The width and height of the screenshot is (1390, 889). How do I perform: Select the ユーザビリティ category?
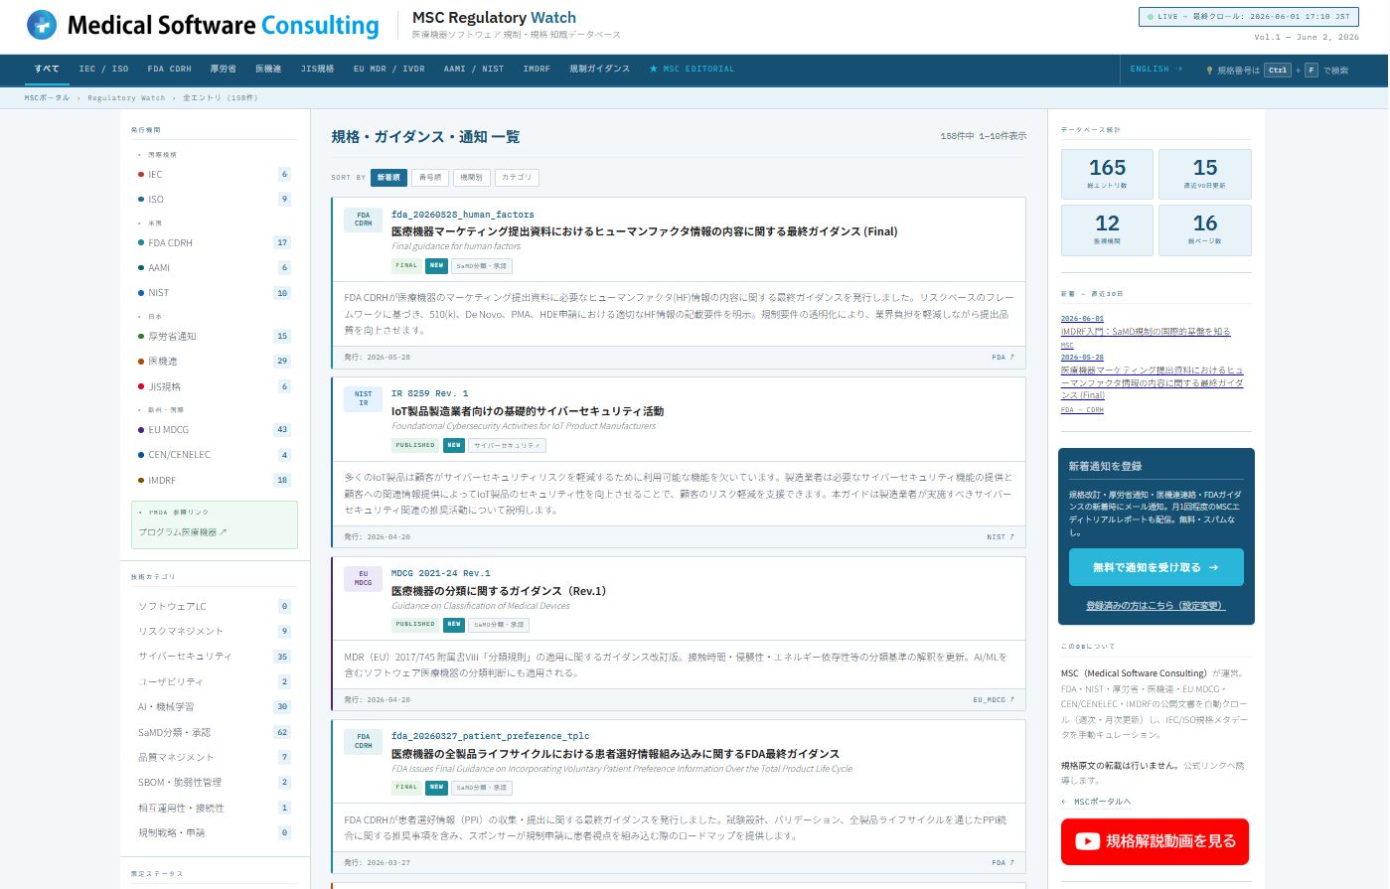[x=214, y=682]
